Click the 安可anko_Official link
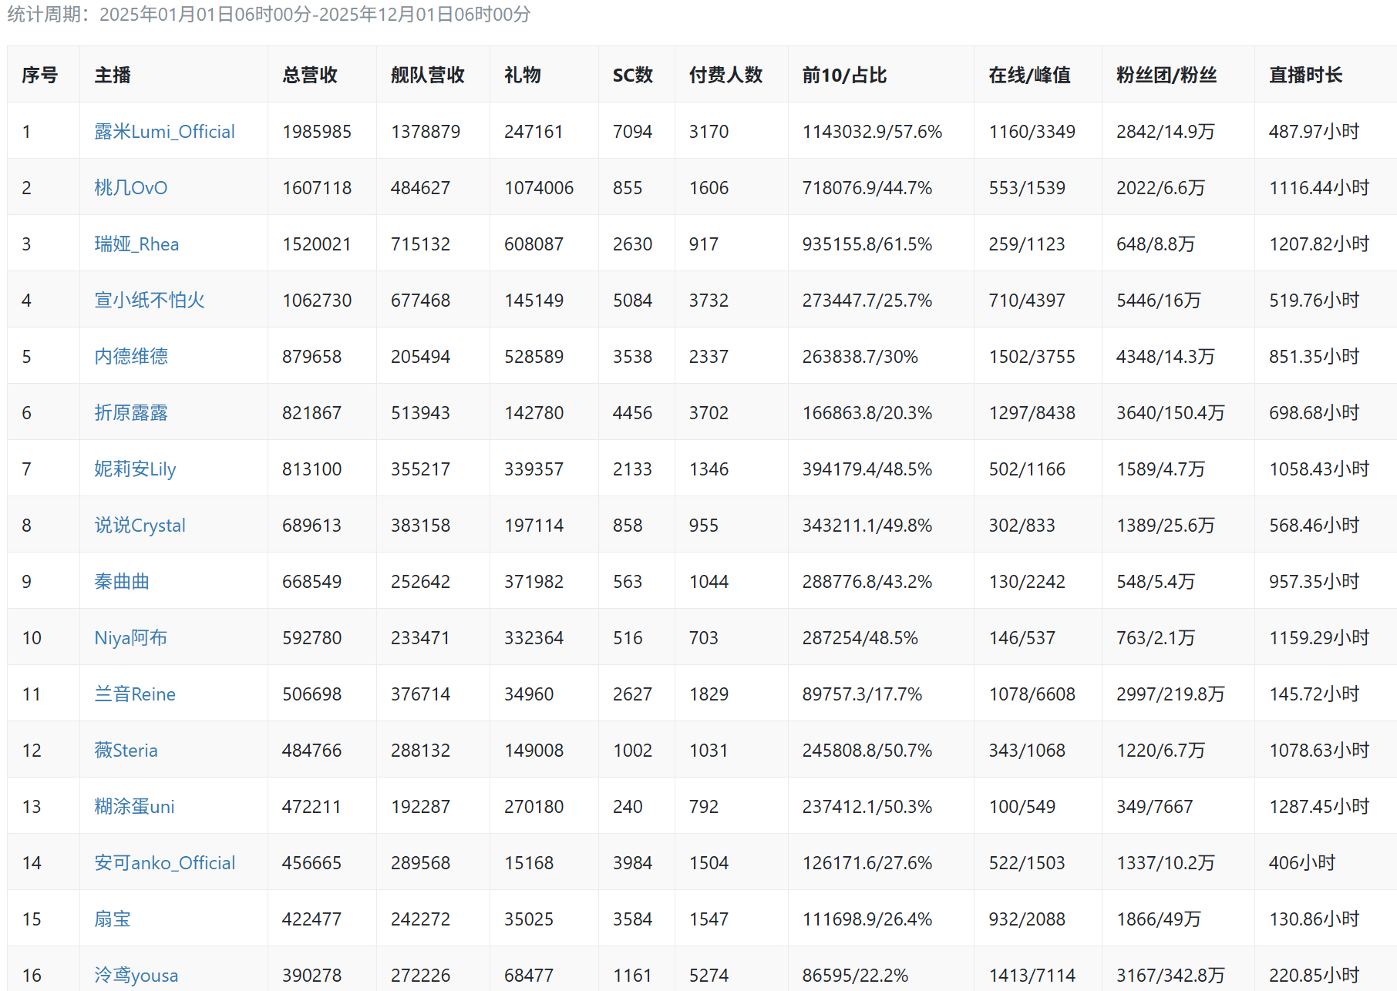Image resolution: width=1397 pixels, height=991 pixels. pyautogui.click(x=165, y=863)
